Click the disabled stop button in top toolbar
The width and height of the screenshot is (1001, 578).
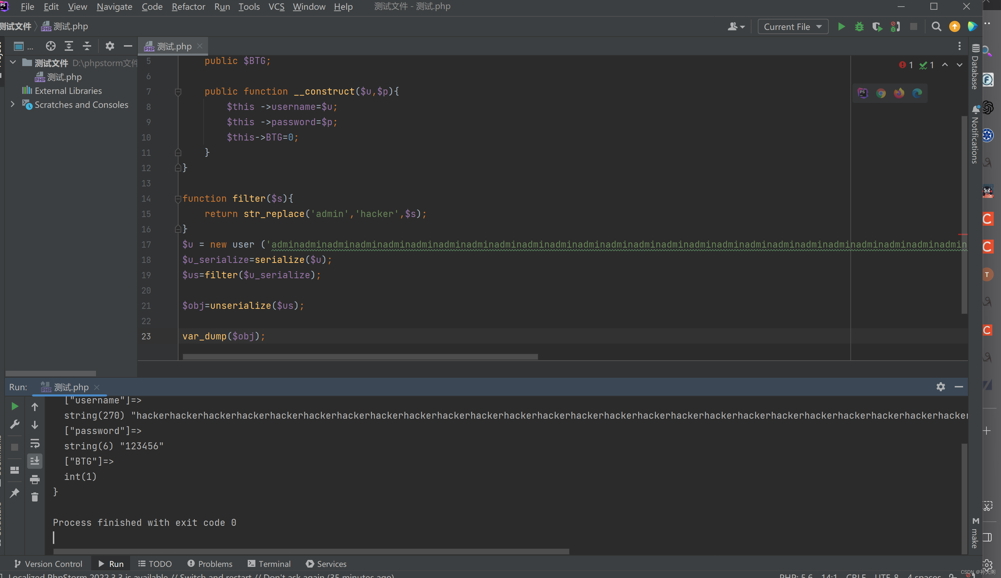[913, 26]
